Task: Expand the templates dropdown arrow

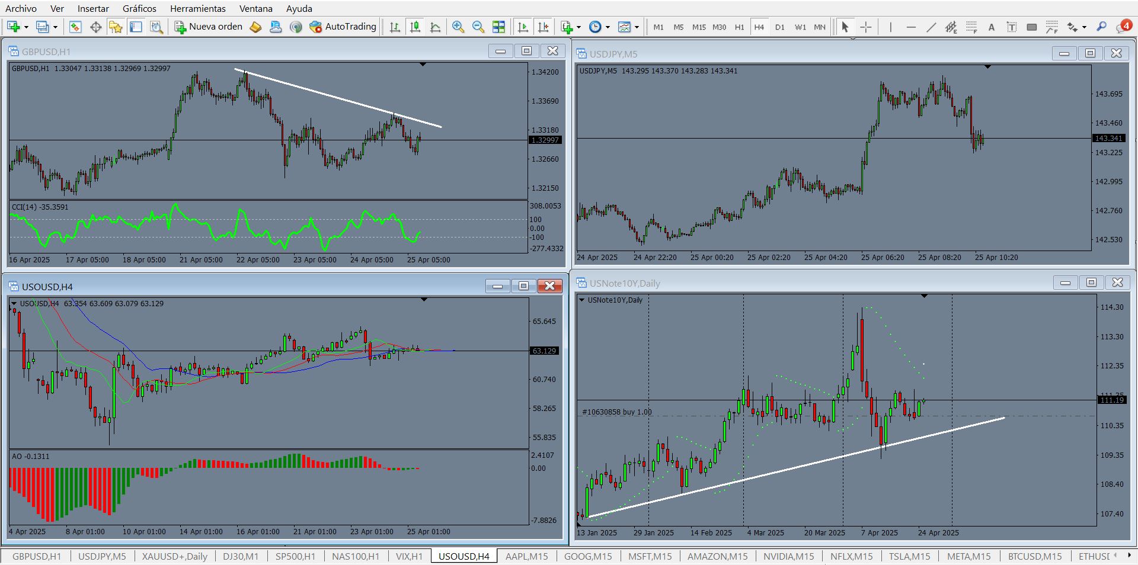Action: click(x=637, y=27)
